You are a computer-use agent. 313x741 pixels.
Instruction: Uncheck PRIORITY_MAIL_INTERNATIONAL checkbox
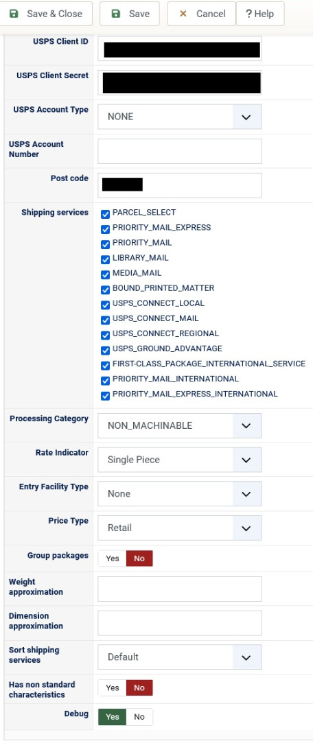click(106, 381)
